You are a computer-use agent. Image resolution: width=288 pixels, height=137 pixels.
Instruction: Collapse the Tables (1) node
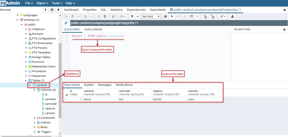26,80
